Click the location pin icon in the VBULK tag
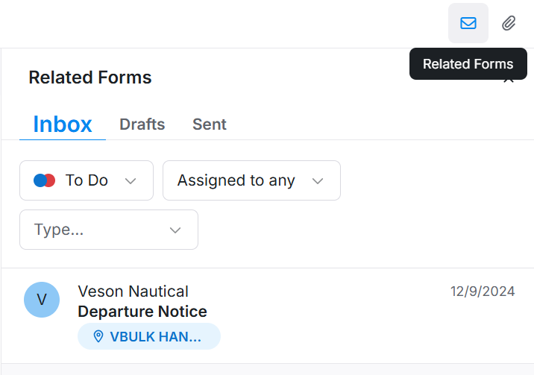534x375 pixels. [98, 337]
